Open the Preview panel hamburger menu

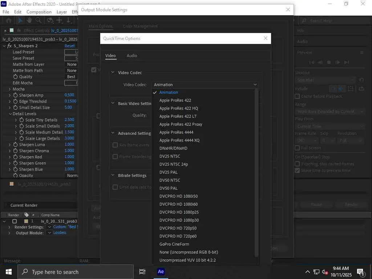coord(362,52)
